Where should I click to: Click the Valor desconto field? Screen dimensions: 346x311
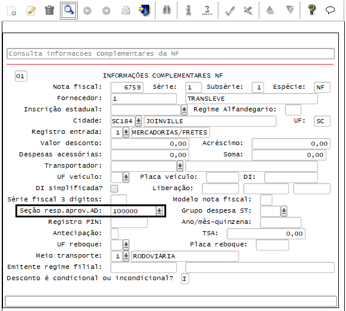coord(150,143)
